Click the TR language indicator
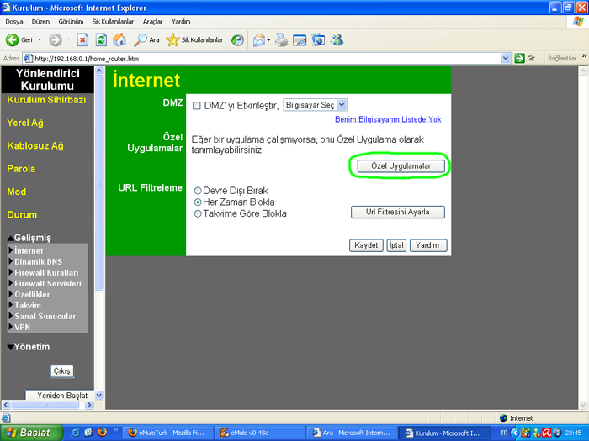Image resolution: width=589 pixels, height=441 pixels. coord(504,433)
